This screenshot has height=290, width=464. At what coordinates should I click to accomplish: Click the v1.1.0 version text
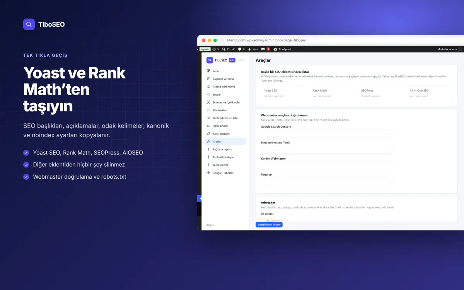(x=241, y=60)
